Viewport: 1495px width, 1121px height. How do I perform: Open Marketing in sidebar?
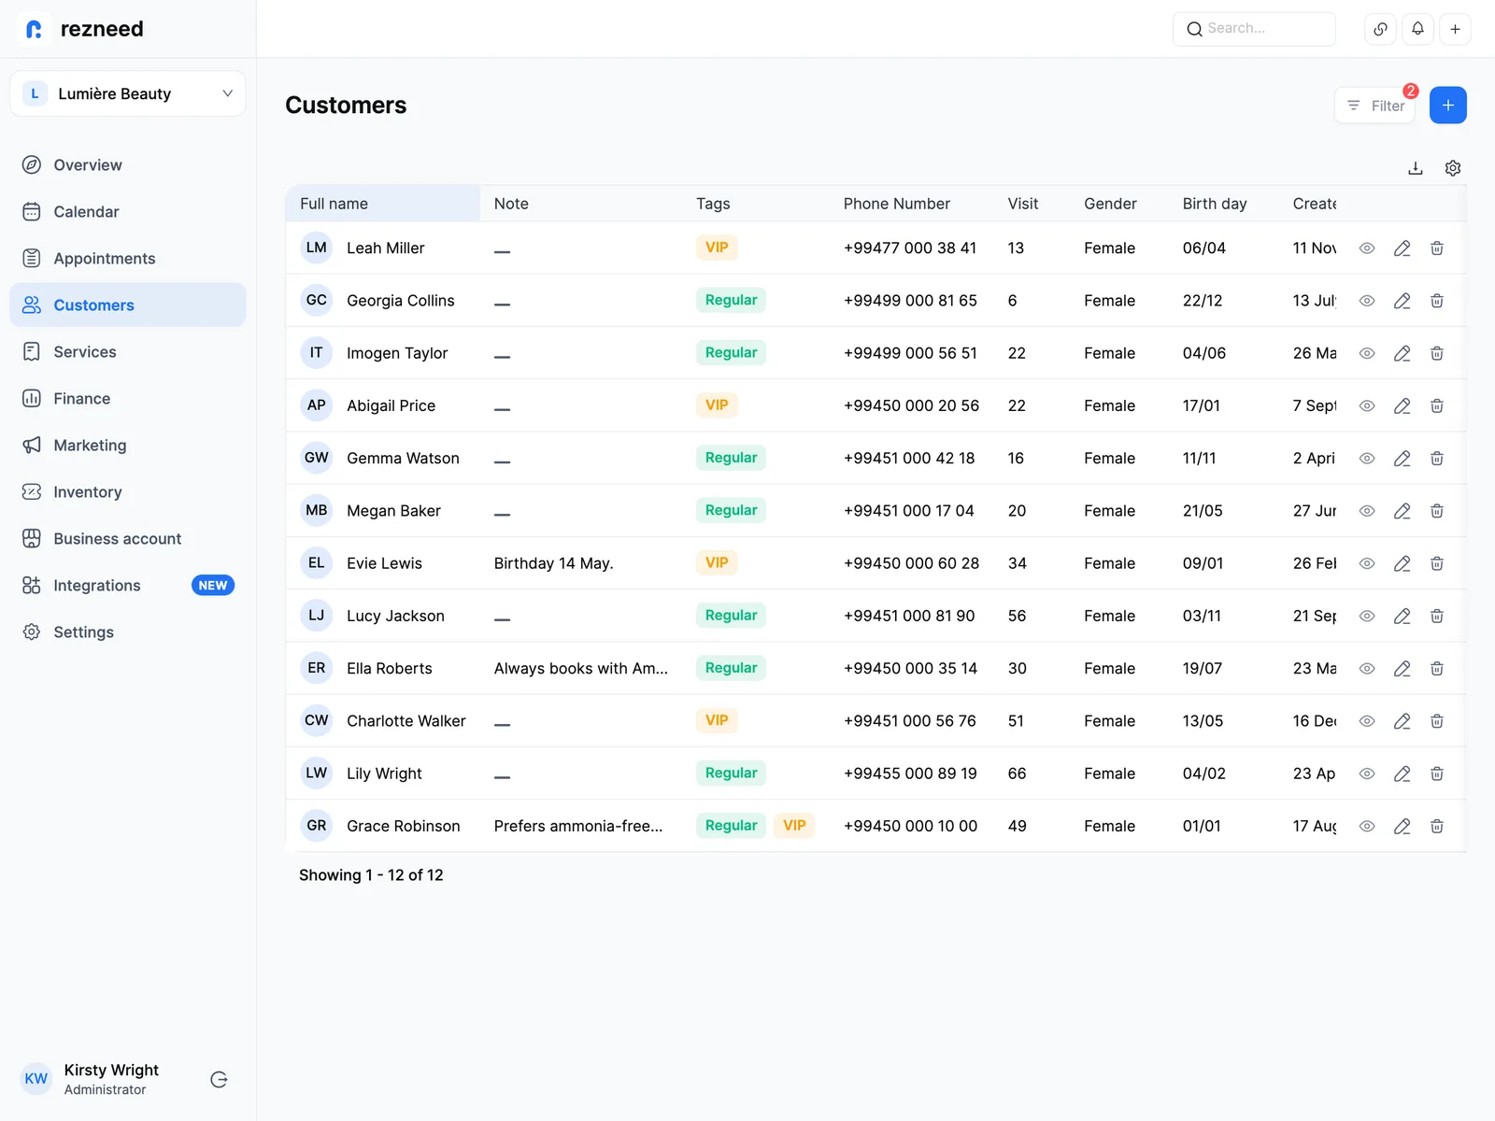click(x=128, y=446)
